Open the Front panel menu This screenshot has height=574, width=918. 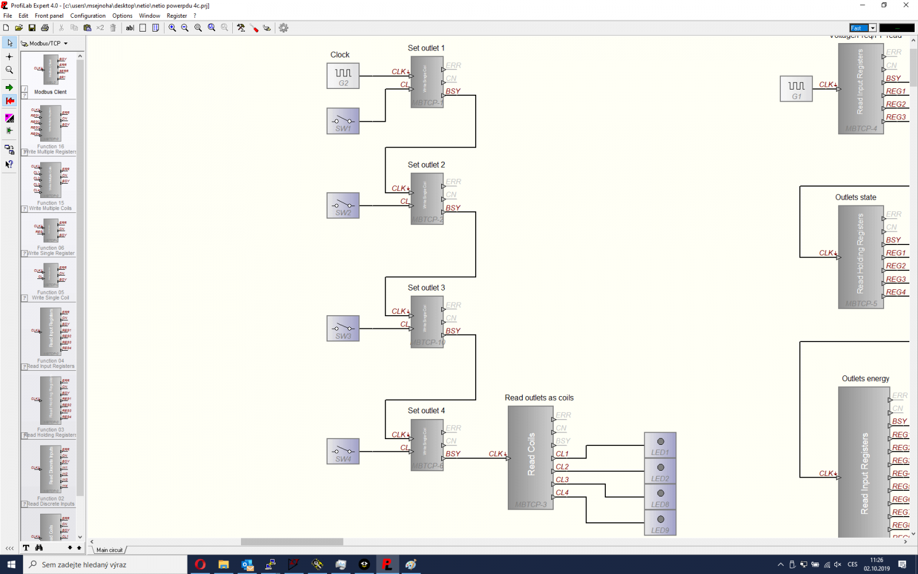tap(49, 15)
